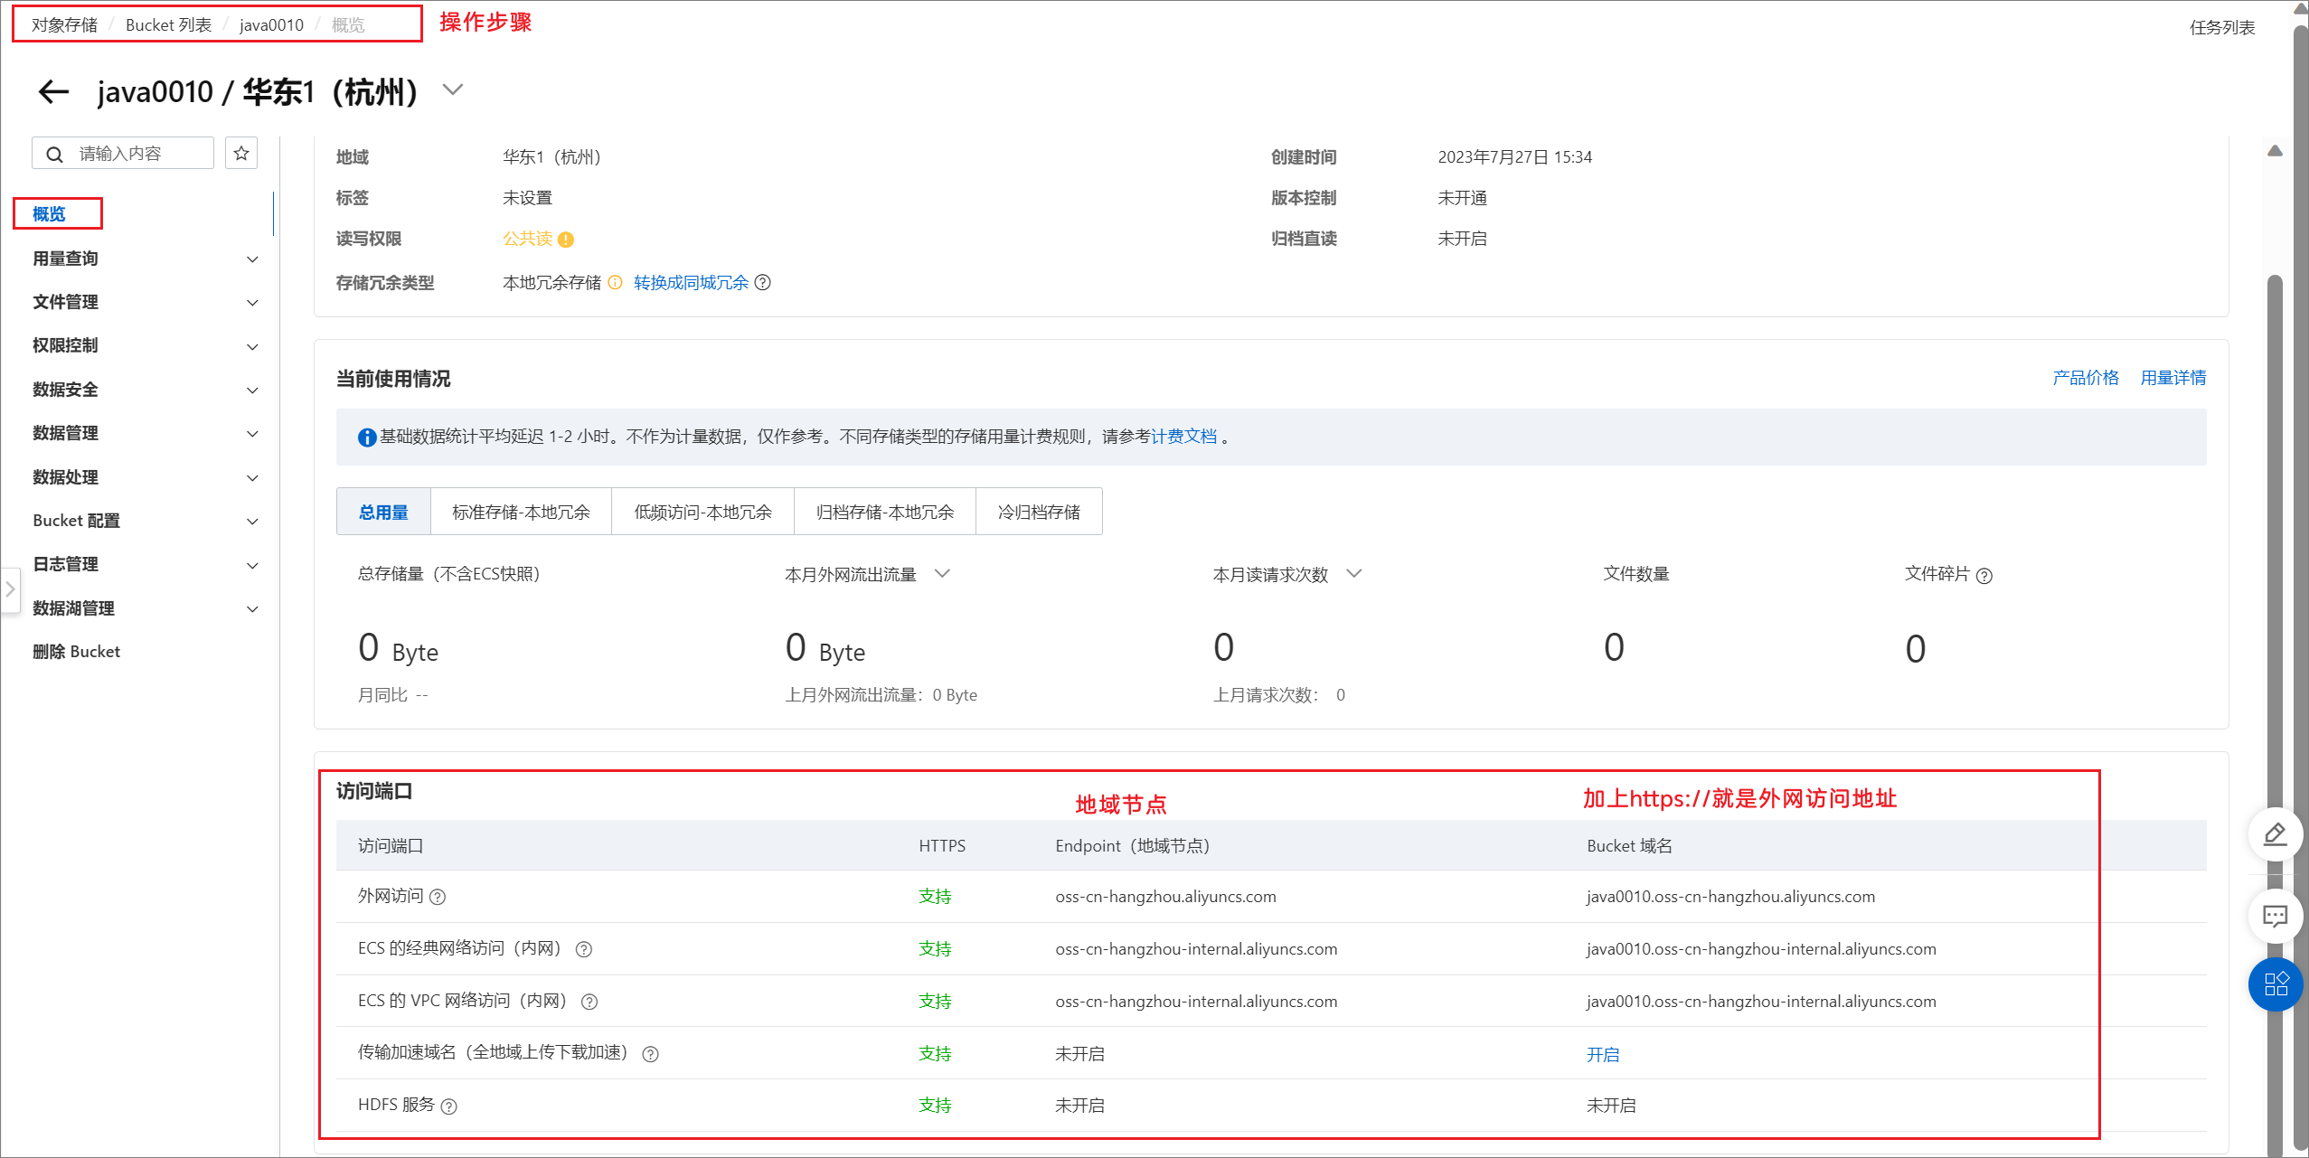Screen dimensions: 2309x1158
Task: Click the orange warning icon beside 公共读
Action: [x=566, y=240]
